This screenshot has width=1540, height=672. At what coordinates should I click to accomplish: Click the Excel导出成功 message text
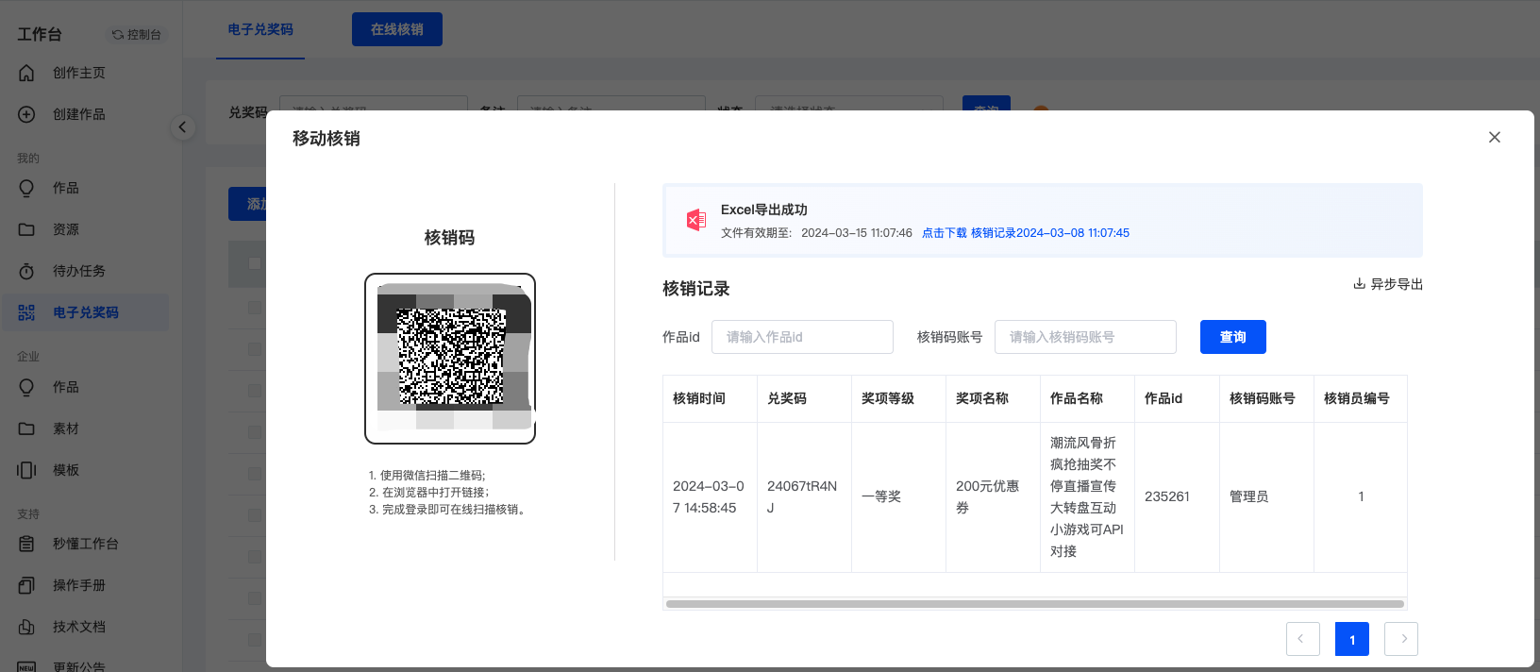pyautogui.click(x=764, y=210)
